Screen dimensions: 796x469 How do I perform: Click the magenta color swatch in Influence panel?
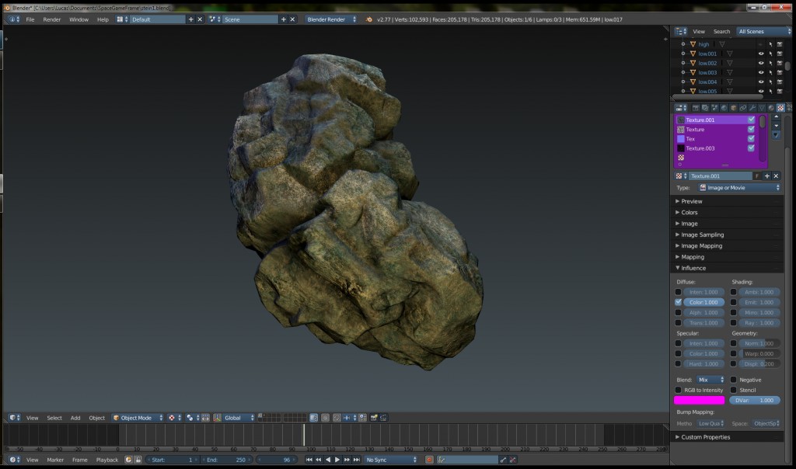click(x=699, y=400)
